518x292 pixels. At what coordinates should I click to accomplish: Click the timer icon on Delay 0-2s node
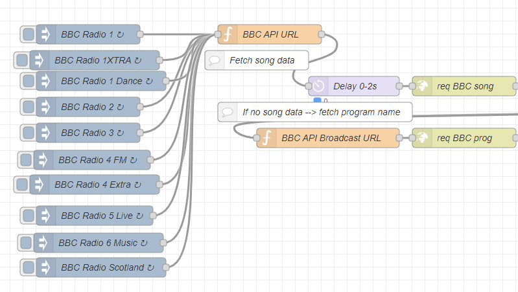coord(318,86)
